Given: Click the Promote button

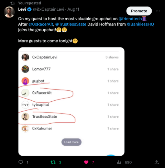Looking at the screenshot, I should (x=139, y=11).
